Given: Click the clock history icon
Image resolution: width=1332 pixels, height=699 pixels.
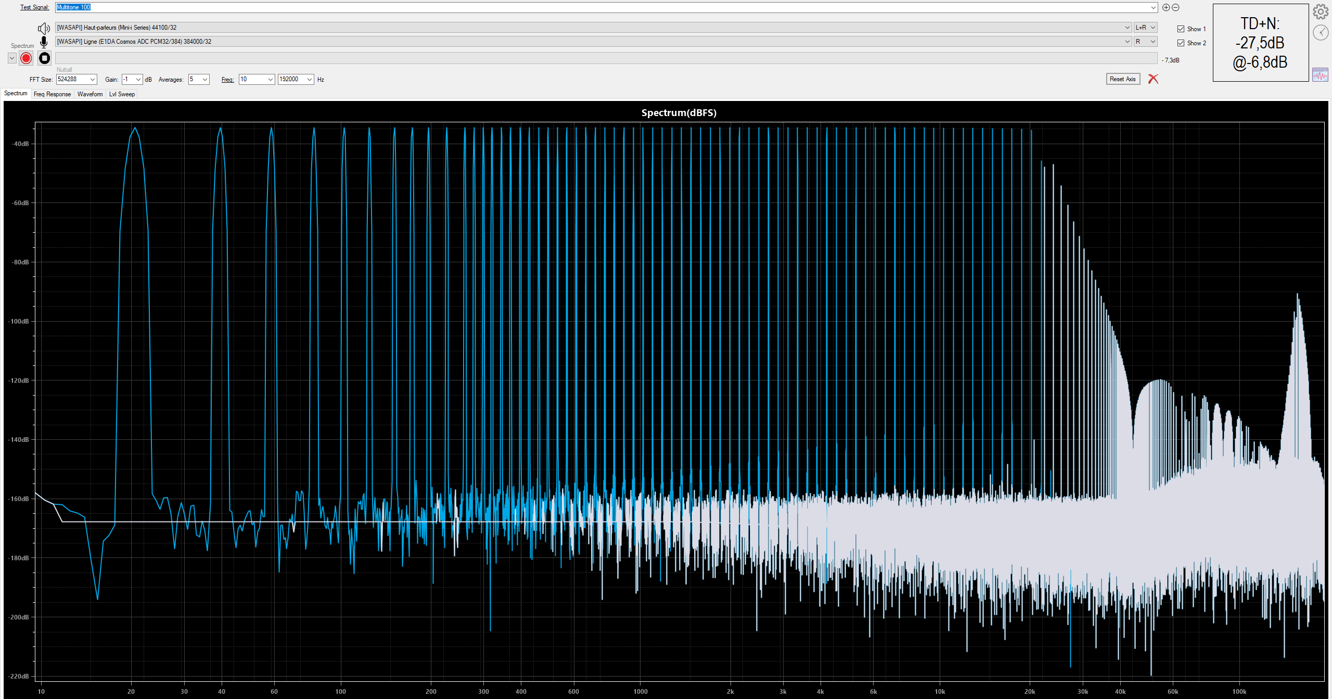Looking at the screenshot, I should [1321, 33].
